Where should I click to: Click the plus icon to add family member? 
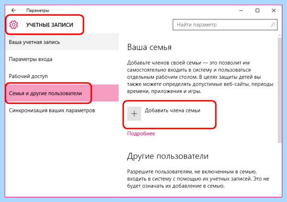[x=134, y=114]
